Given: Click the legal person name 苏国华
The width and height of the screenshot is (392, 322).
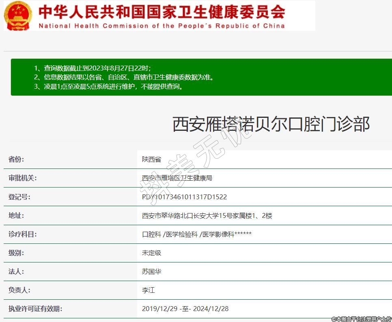Looking at the screenshot, I should (x=151, y=271).
